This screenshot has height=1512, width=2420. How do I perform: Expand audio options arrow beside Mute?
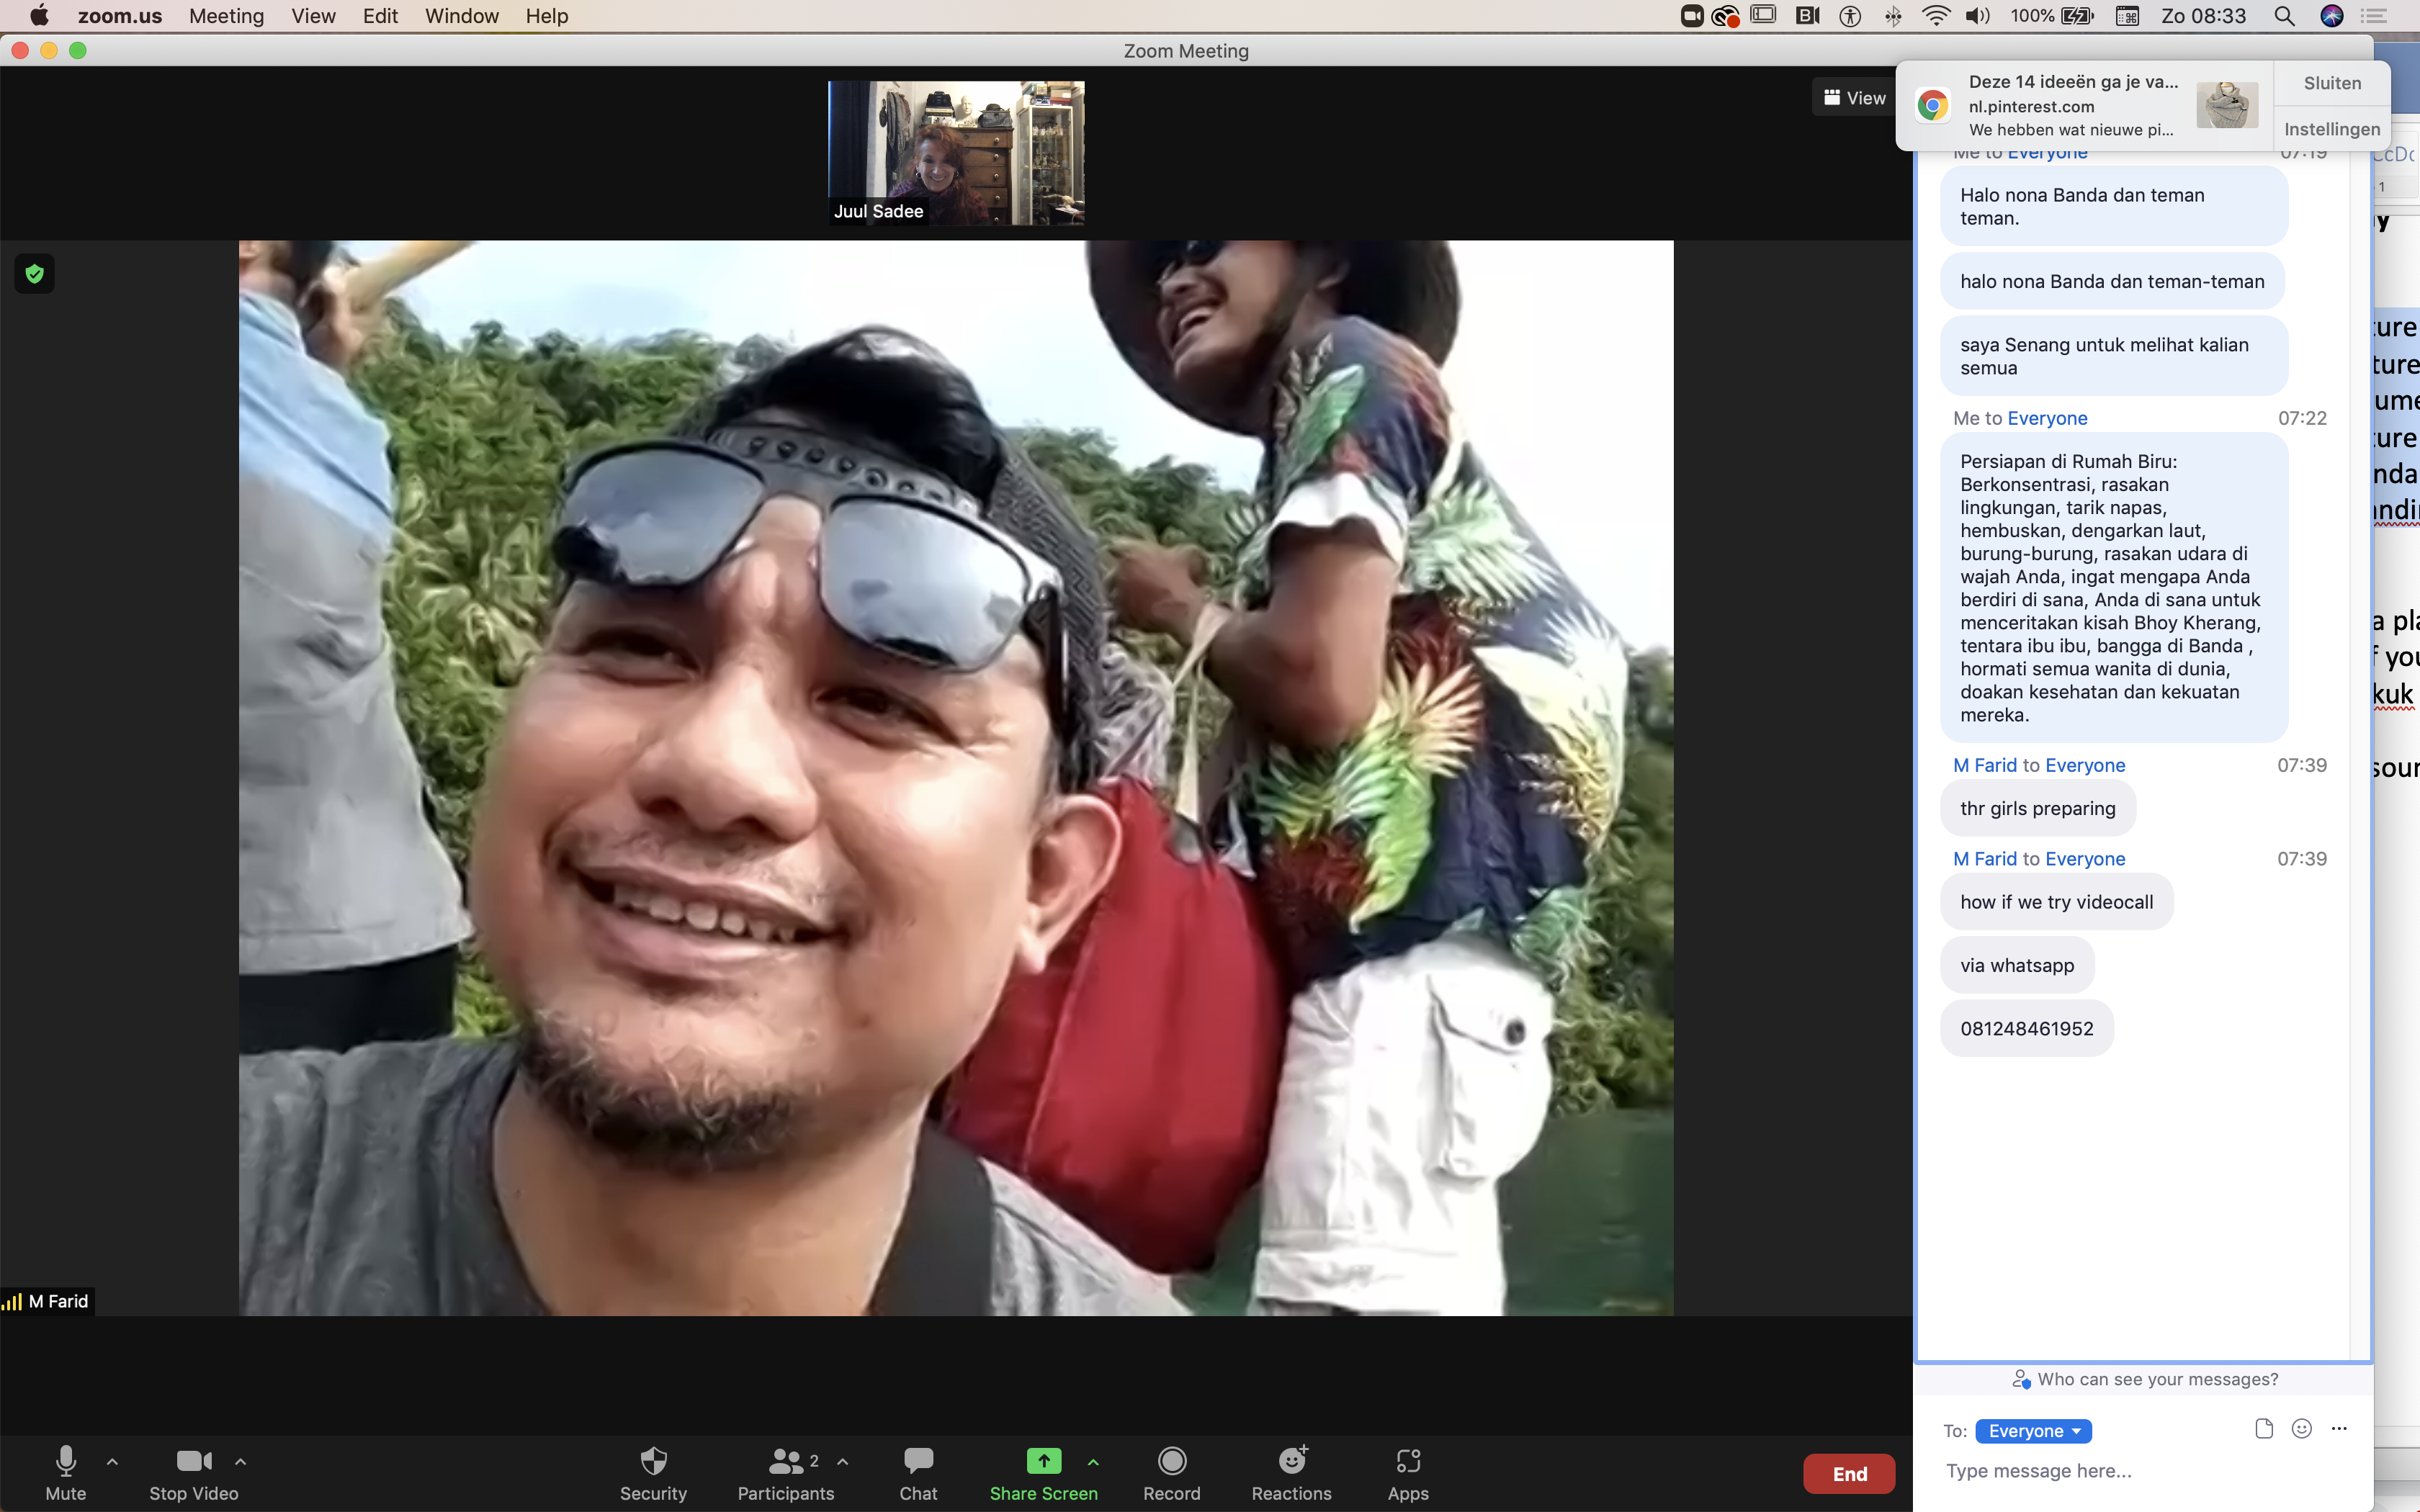point(112,1461)
